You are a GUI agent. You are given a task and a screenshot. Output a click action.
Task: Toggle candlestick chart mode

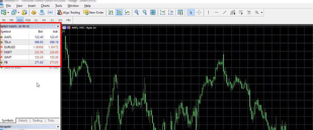click(119, 13)
